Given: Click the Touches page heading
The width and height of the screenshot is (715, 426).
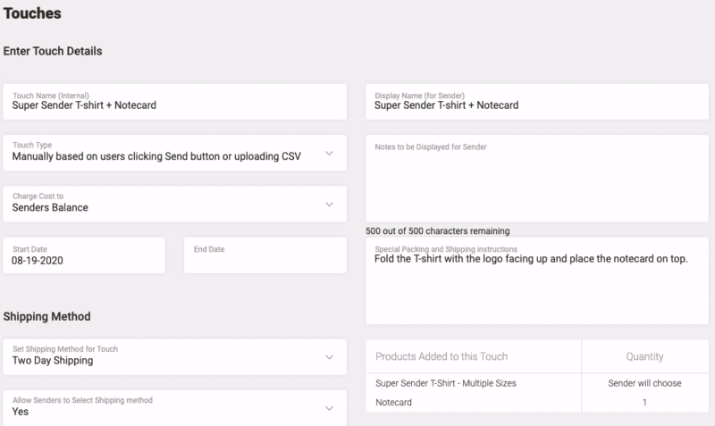Looking at the screenshot, I should coord(33,13).
